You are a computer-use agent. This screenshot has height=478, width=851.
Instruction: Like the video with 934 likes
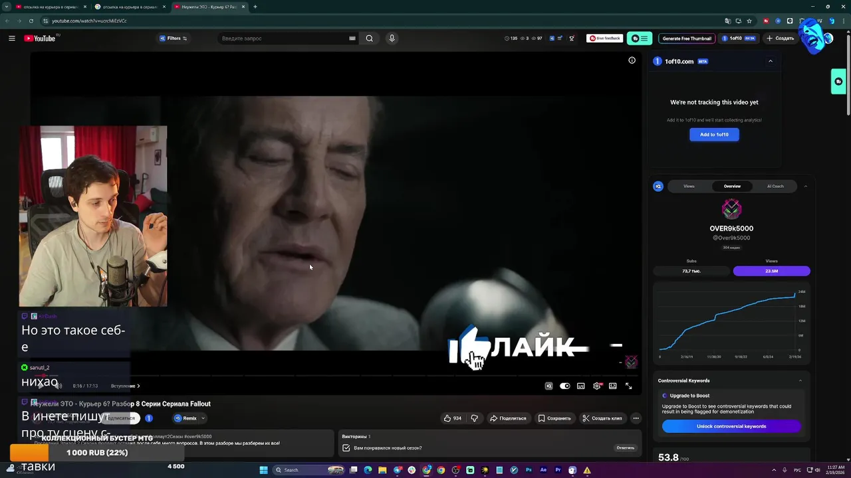[x=453, y=418]
